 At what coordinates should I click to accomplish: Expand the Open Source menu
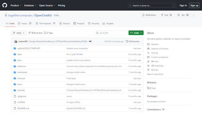coord(47,5)
